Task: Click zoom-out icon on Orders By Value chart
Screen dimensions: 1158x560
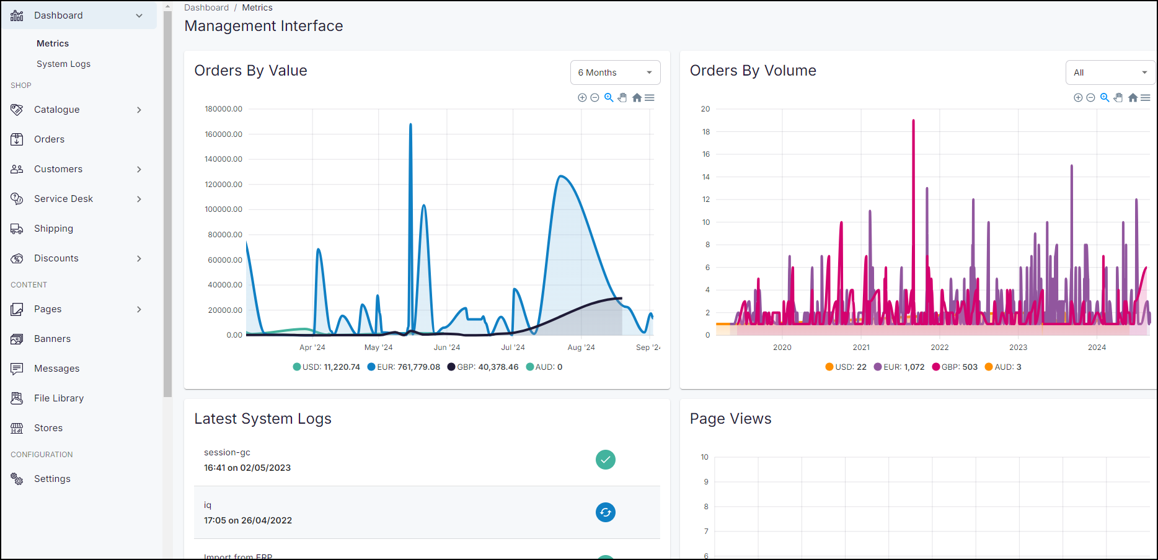Action: [594, 97]
